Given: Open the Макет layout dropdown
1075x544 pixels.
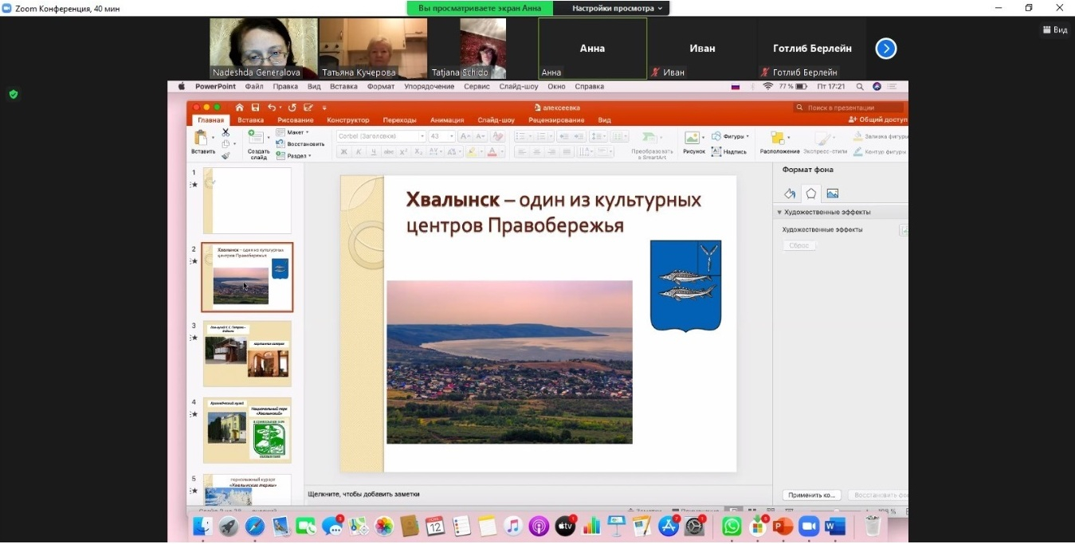Looking at the screenshot, I should (292, 132).
